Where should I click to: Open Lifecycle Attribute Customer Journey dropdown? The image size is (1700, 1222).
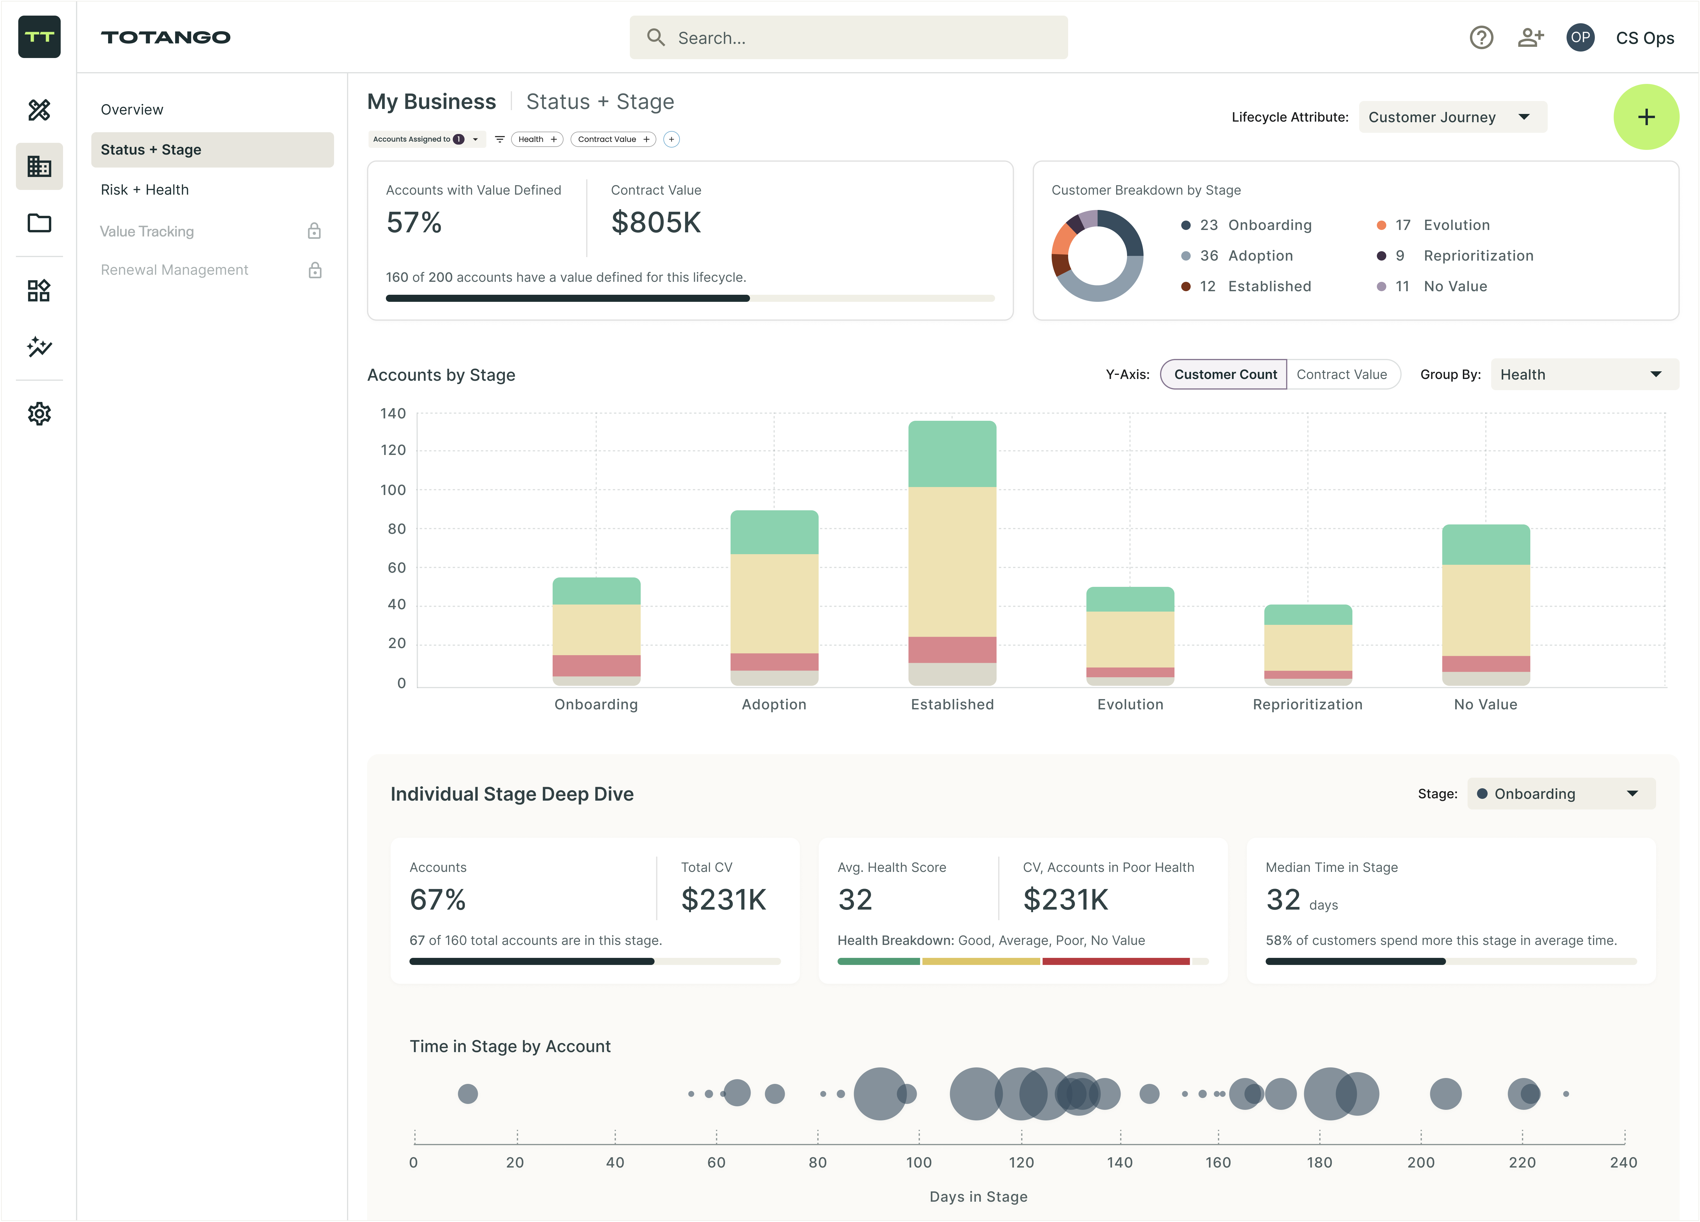click(1453, 117)
